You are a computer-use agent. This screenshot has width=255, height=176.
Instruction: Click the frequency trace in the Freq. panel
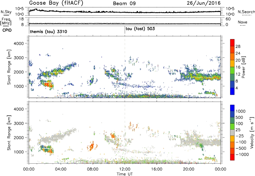click(125, 24)
